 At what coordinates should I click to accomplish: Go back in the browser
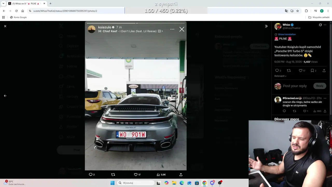tap(4, 11)
